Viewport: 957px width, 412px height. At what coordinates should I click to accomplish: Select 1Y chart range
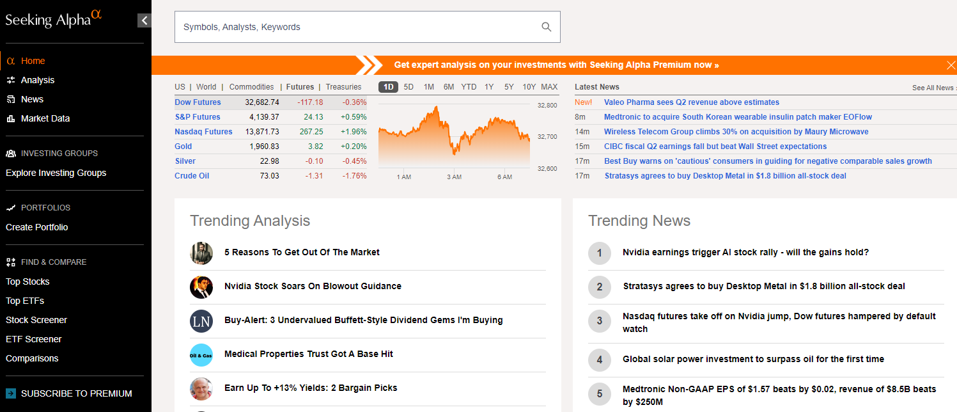tap(489, 87)
